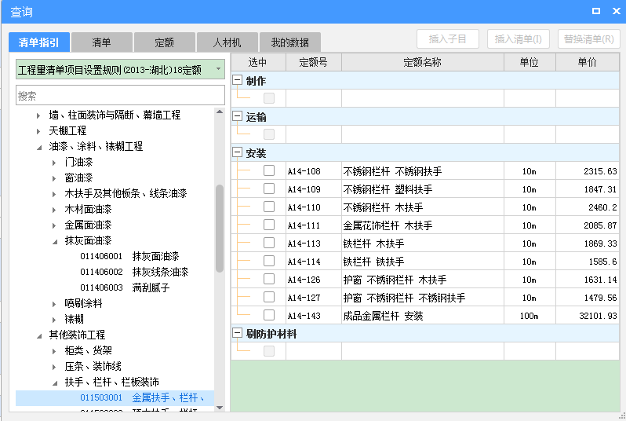Collapse the 刷防护材料 group
The width and height of the screenshot is (626, 421).
tap(237, 333)
